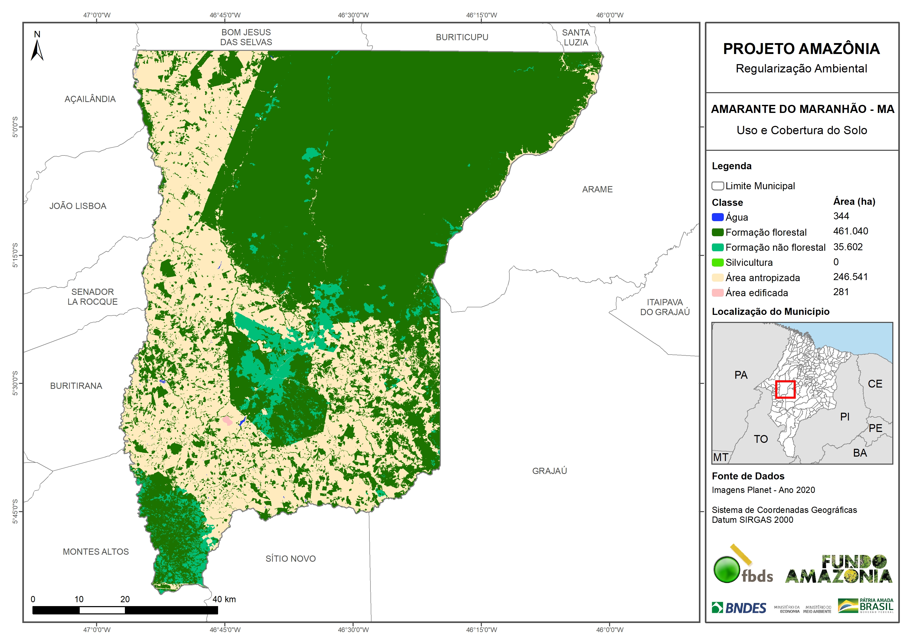Click the pink Área edificada swatch
The height and width of the screenshot is (644, 911).
(717, 293)
